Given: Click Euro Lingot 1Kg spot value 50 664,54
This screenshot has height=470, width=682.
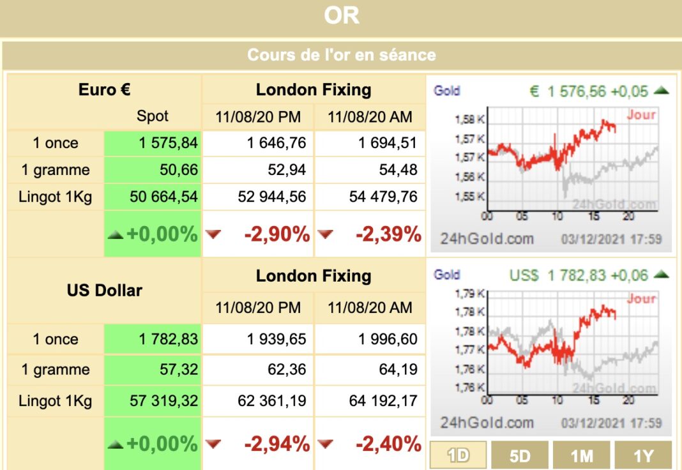Looking at the screenshot, I should click(163, 197).
